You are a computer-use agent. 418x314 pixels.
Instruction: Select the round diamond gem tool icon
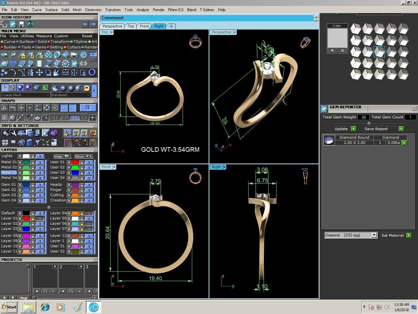click(x=13, y=63)
